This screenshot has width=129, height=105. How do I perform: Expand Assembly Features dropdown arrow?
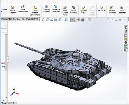click(46, 15)
